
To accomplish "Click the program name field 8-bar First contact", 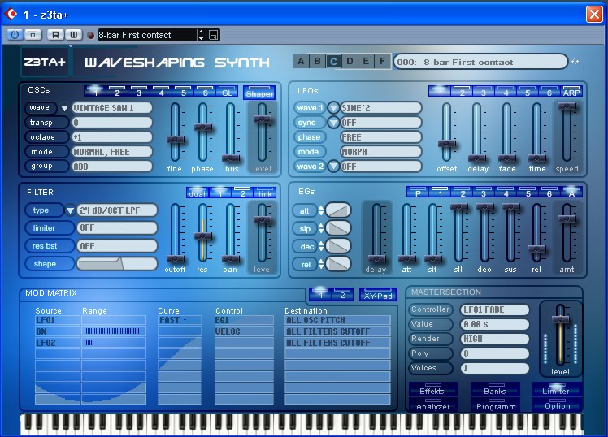I will click(x=480, y=62).
